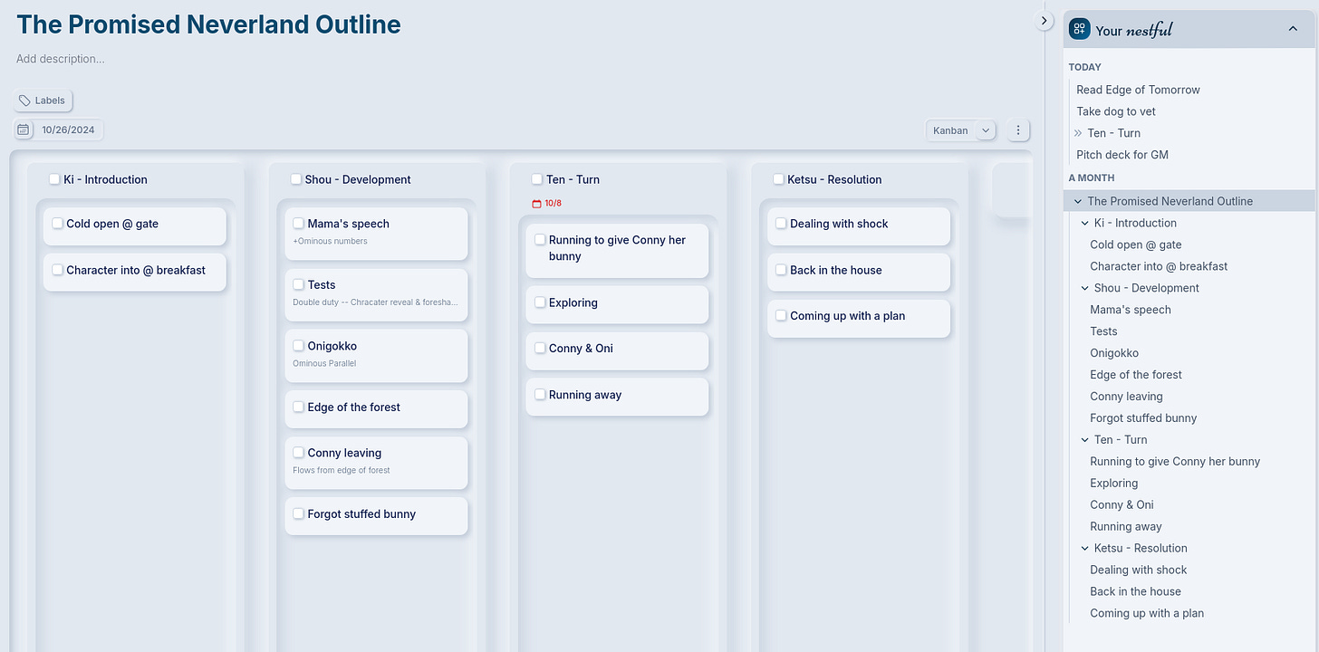Click the Ominous Parallel note text
Viewport: 1319px width, 652px height.
pos(324,363)
